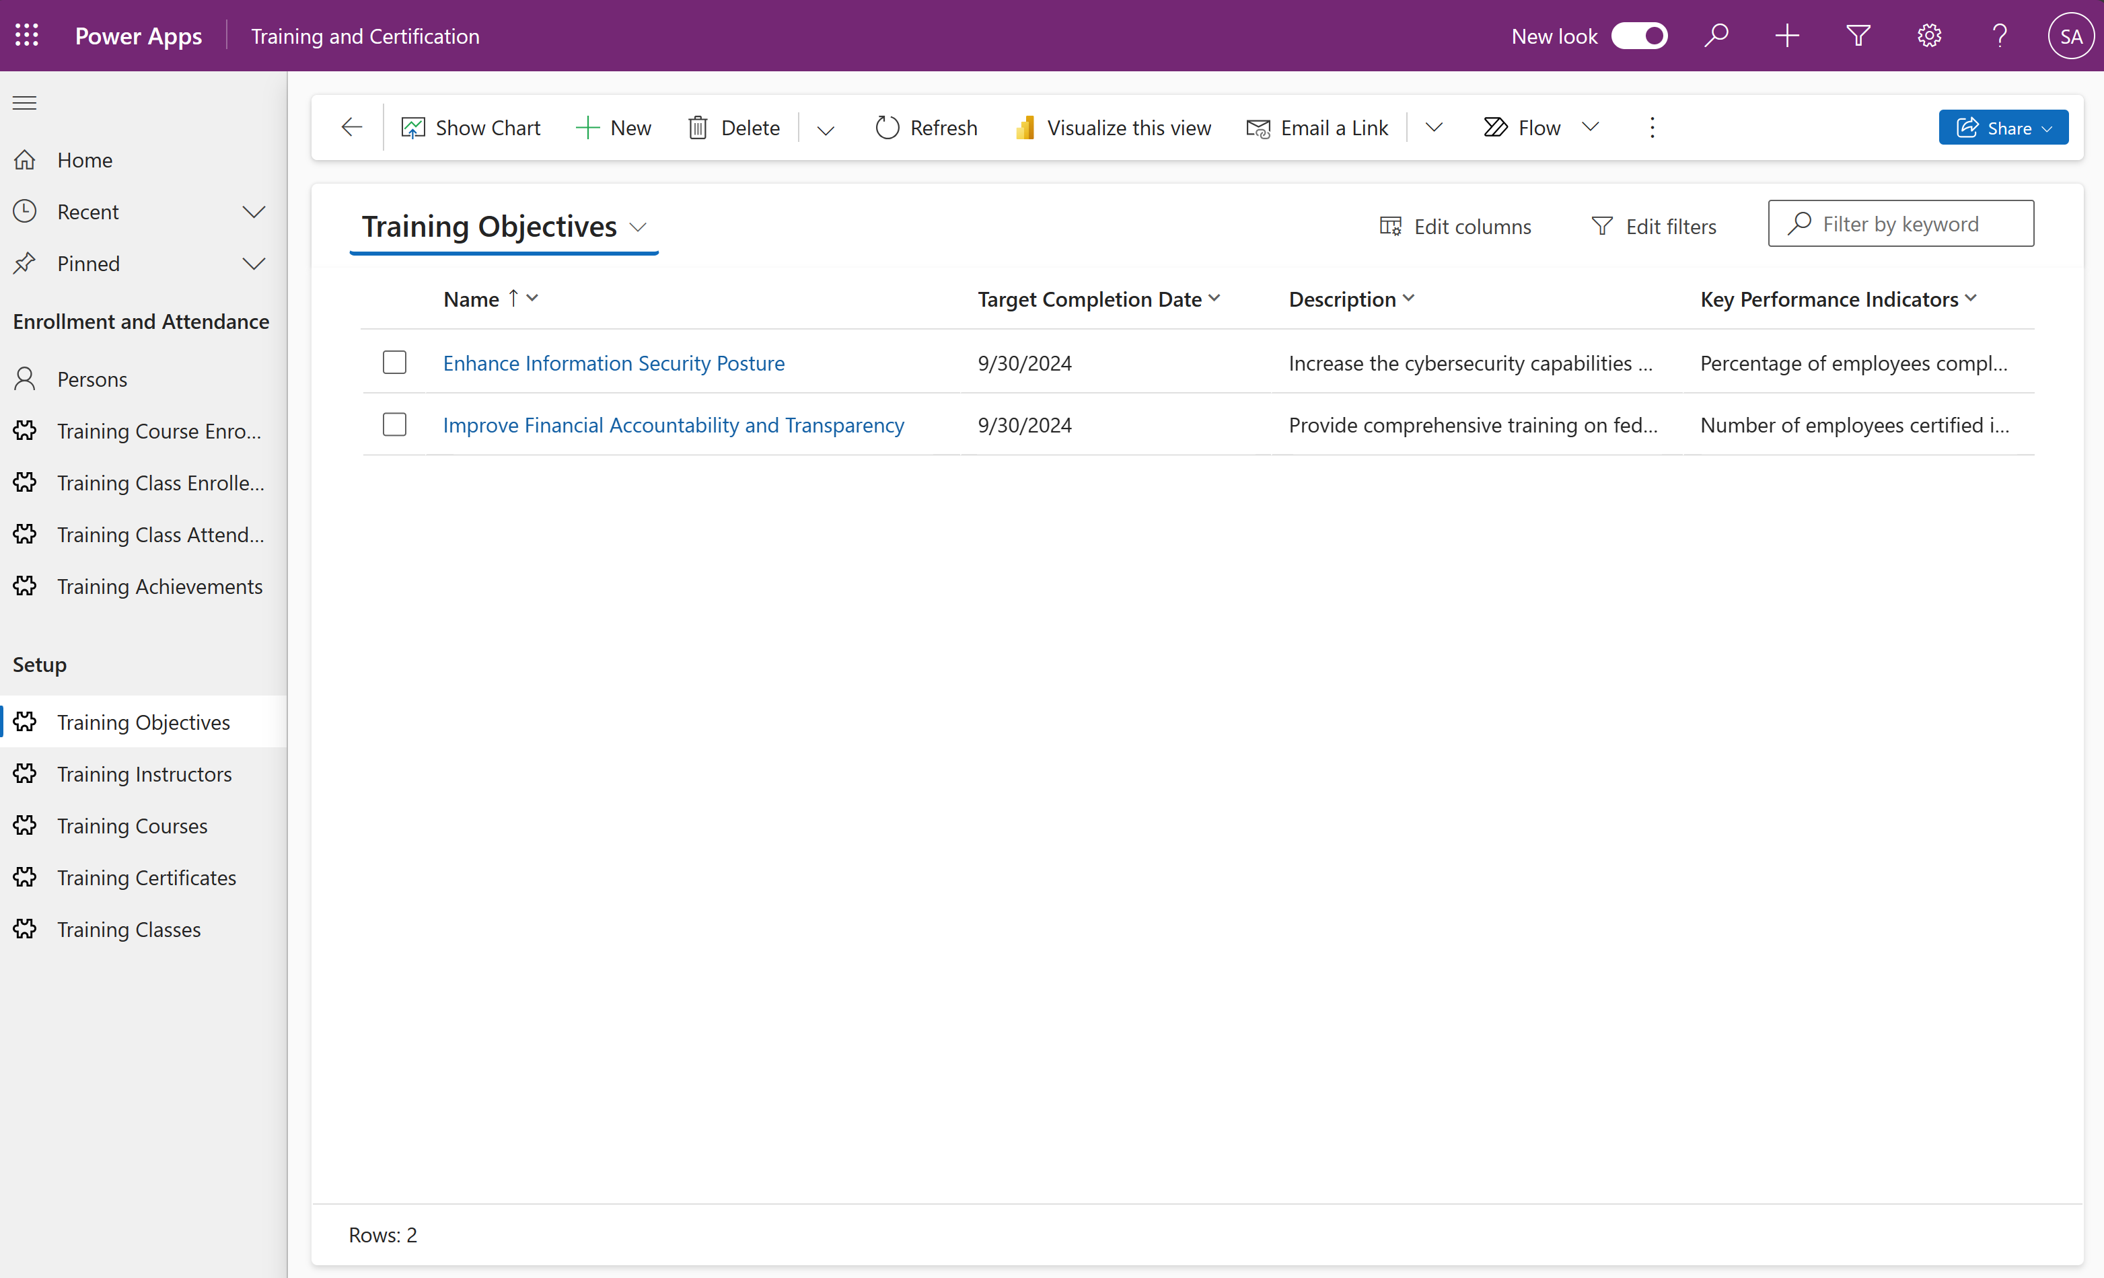Image resolution: width=2104 pixels, height=1278 pixels.
Task: Click the Power Apps title
Action: [139, 36]
